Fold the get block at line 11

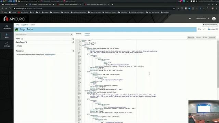pos(80,54)
